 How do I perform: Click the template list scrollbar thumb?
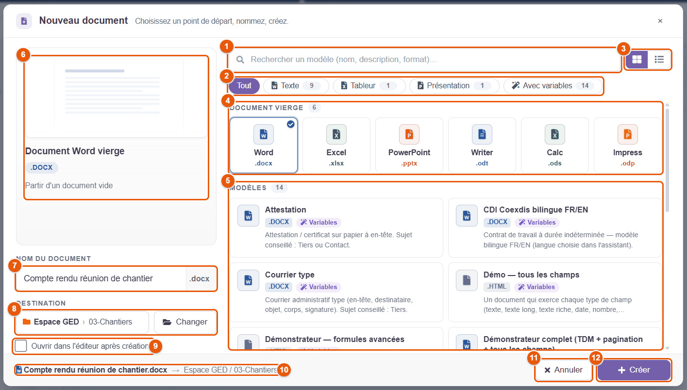point(668,160)
